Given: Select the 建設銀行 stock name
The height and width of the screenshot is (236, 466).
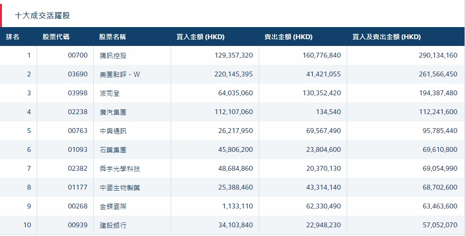Looking at the screenshot, I should [113, 225].
